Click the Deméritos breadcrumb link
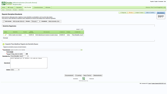This screenshot has height=94, width=167. point(21,10)
